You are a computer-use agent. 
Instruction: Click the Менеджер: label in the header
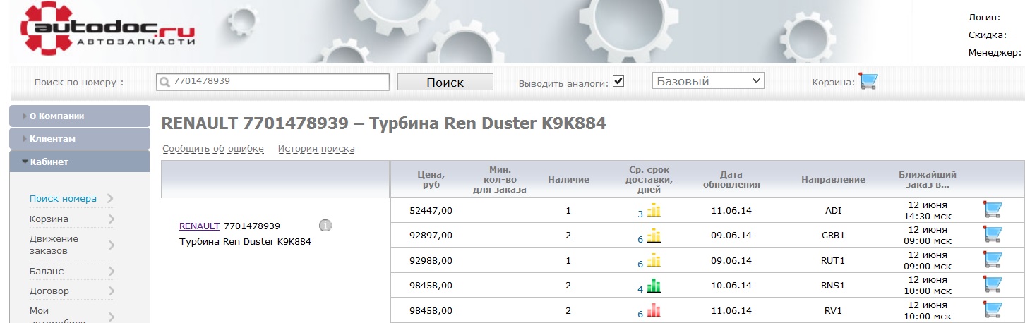[995, 52]
